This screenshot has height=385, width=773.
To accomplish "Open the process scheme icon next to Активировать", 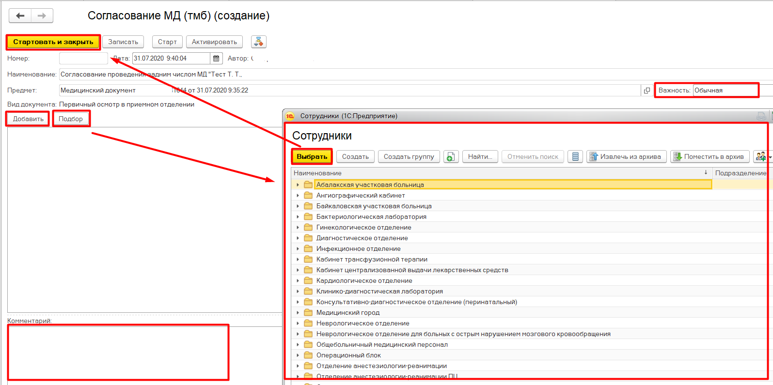I will coord(259,42).
